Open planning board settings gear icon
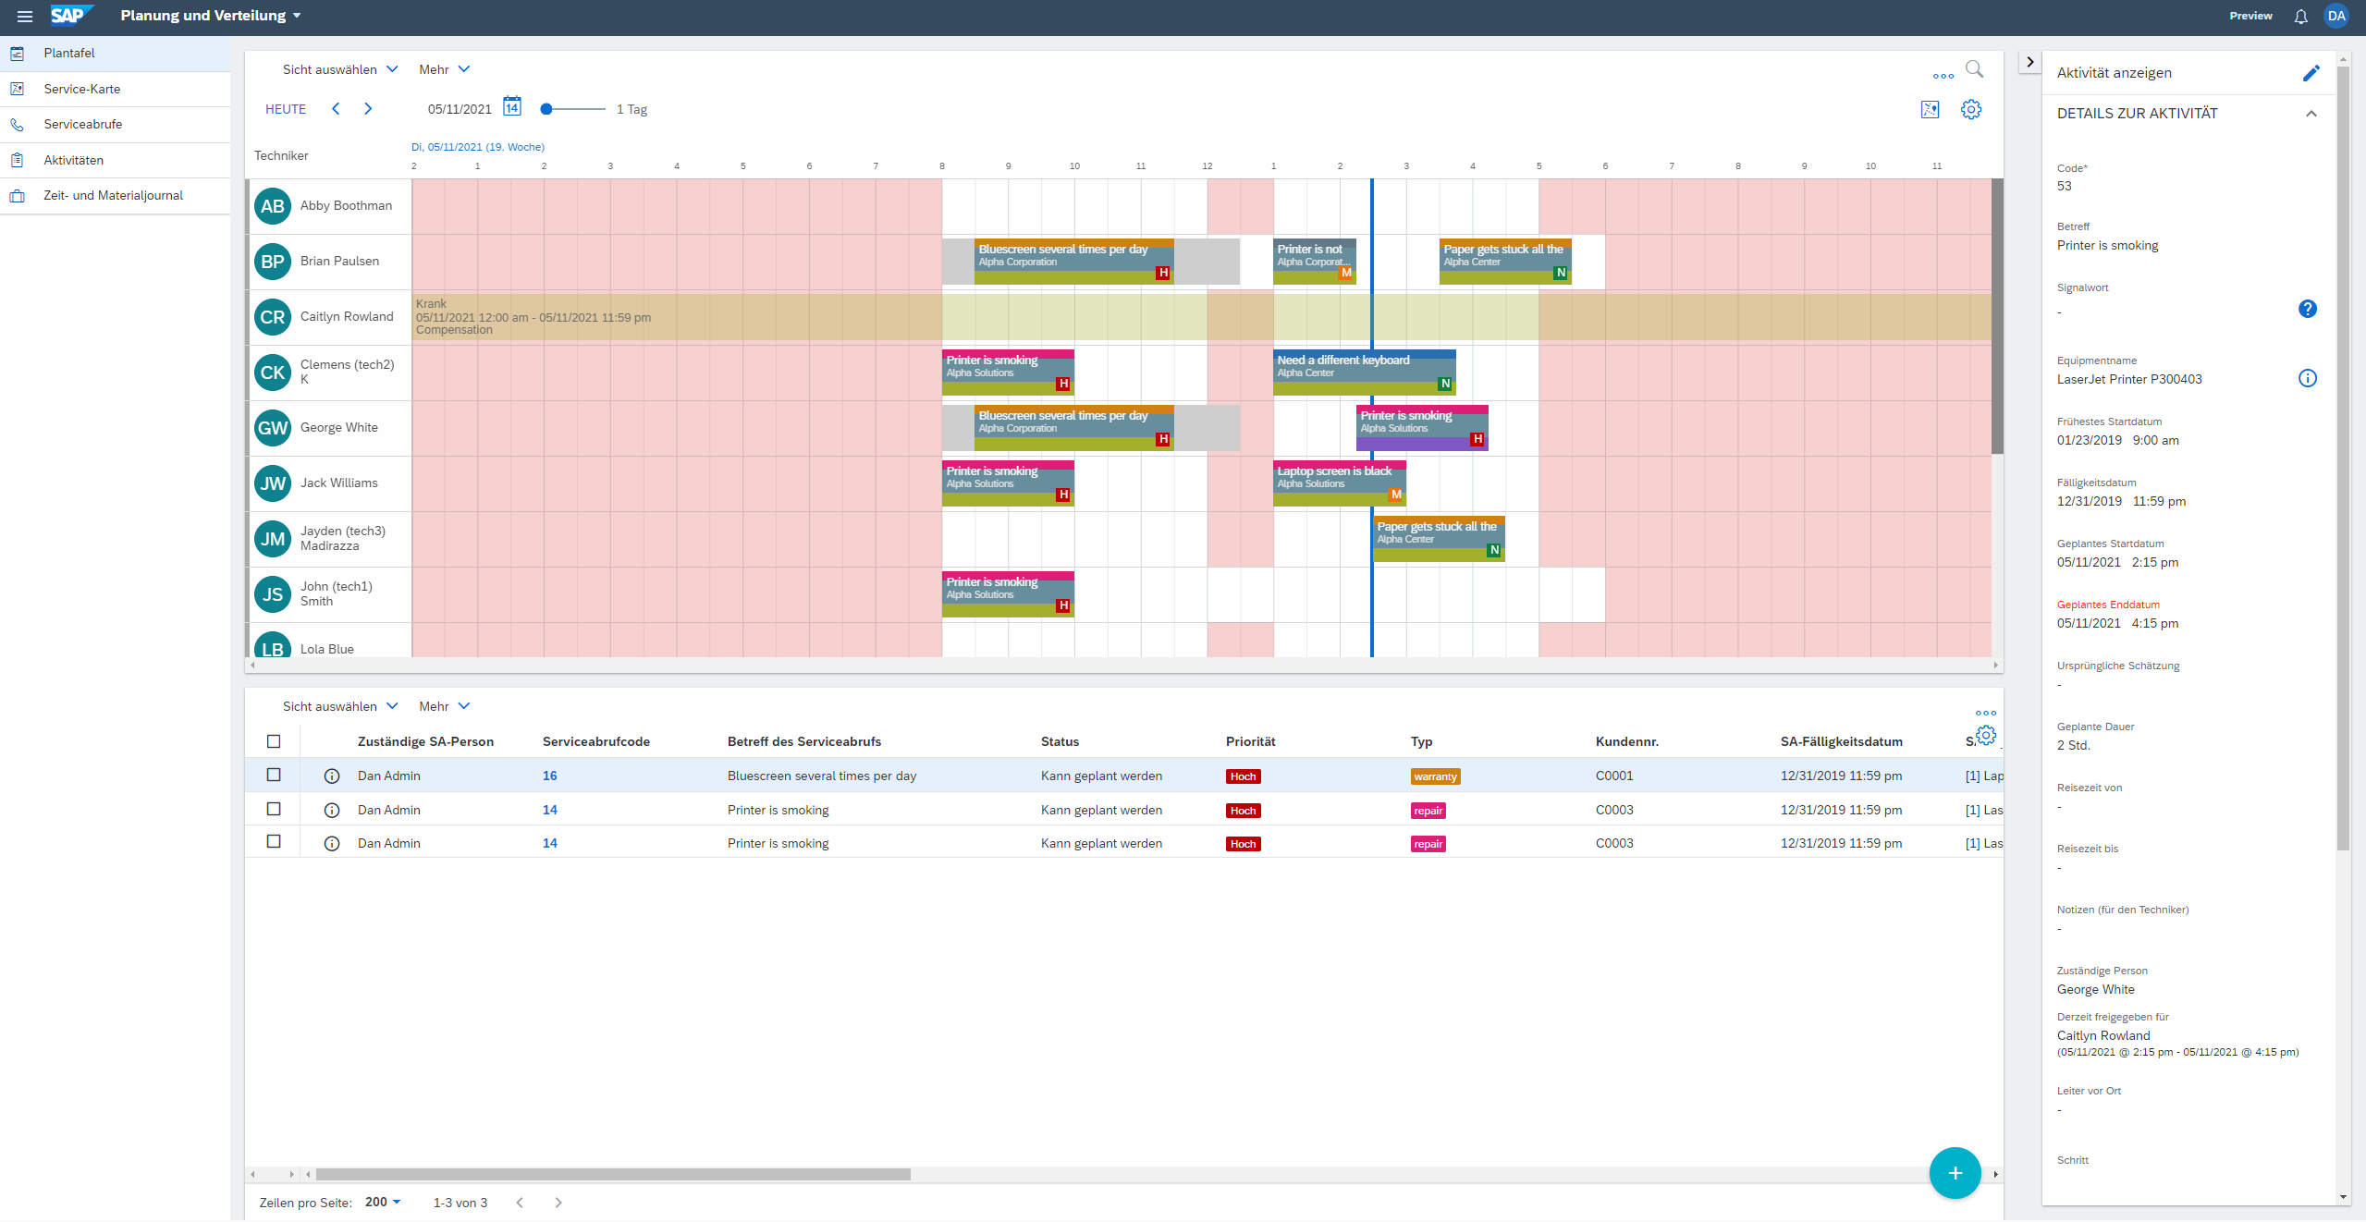Image resolution: width=2366 pixels, height=1222 pixels. (1971, 109)
